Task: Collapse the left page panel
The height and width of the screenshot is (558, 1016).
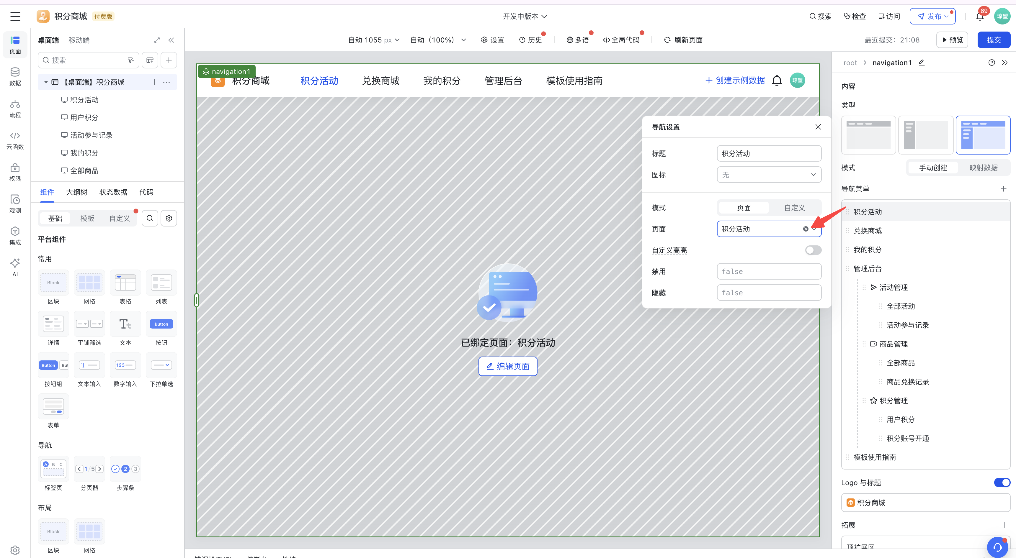Action: point(171,40)
